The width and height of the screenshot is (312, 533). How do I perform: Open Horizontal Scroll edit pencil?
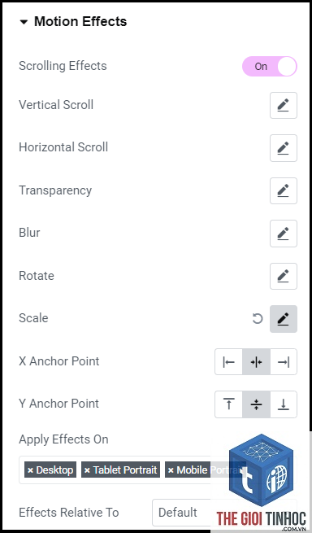pyautogui.click(x=283, y=148)
